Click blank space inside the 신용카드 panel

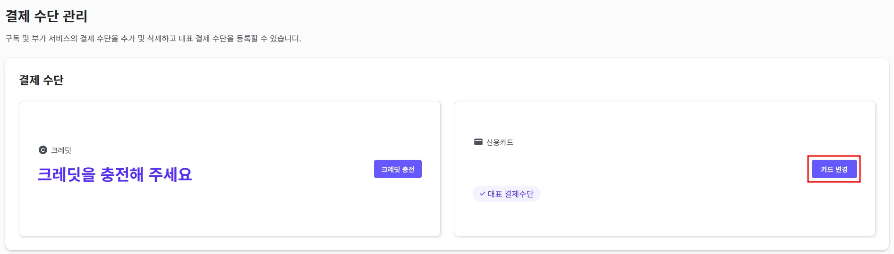click(661, 212)
